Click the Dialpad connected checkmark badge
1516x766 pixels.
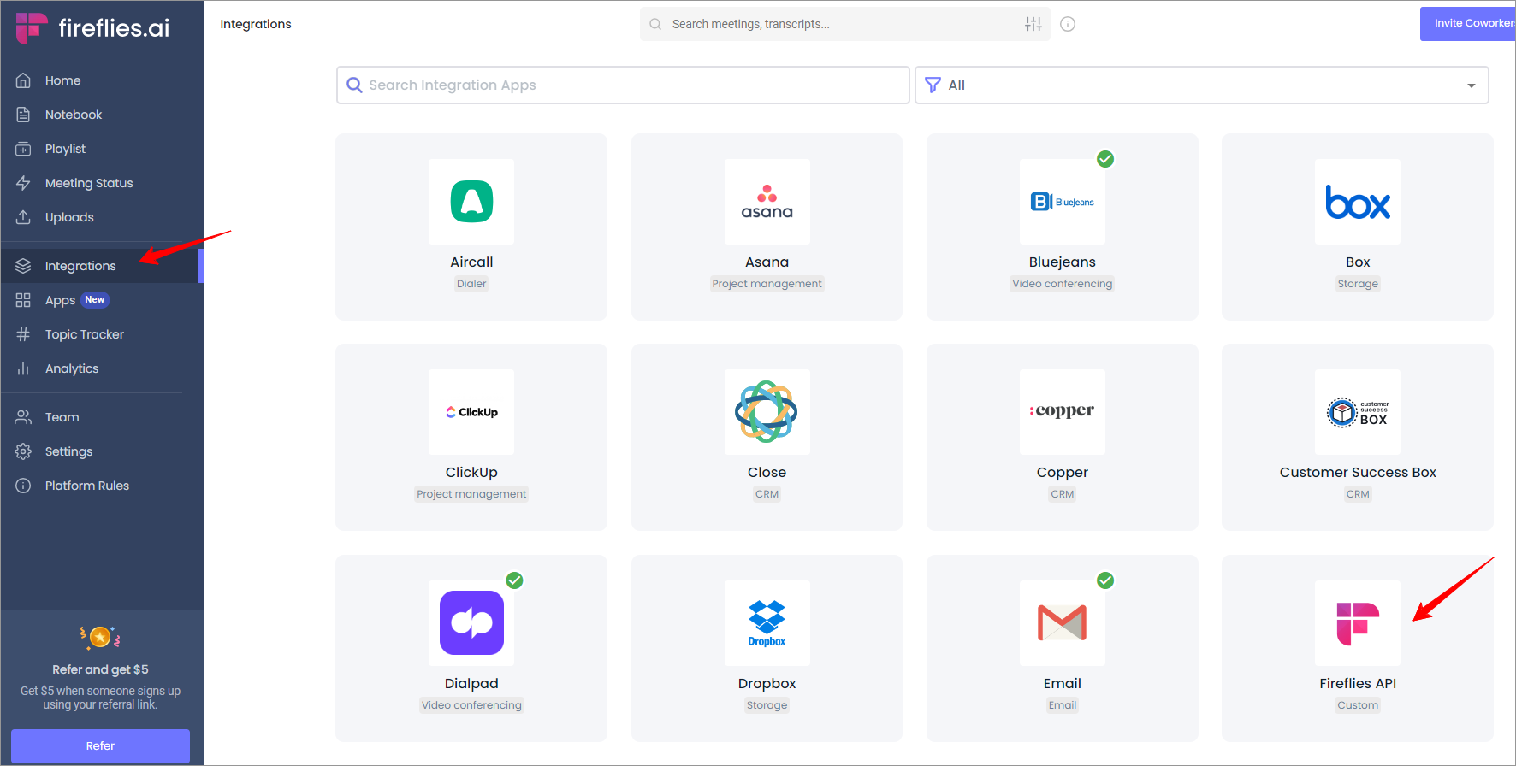[514, 580]
